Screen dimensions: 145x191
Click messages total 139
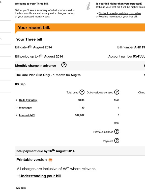coord(82,108)
